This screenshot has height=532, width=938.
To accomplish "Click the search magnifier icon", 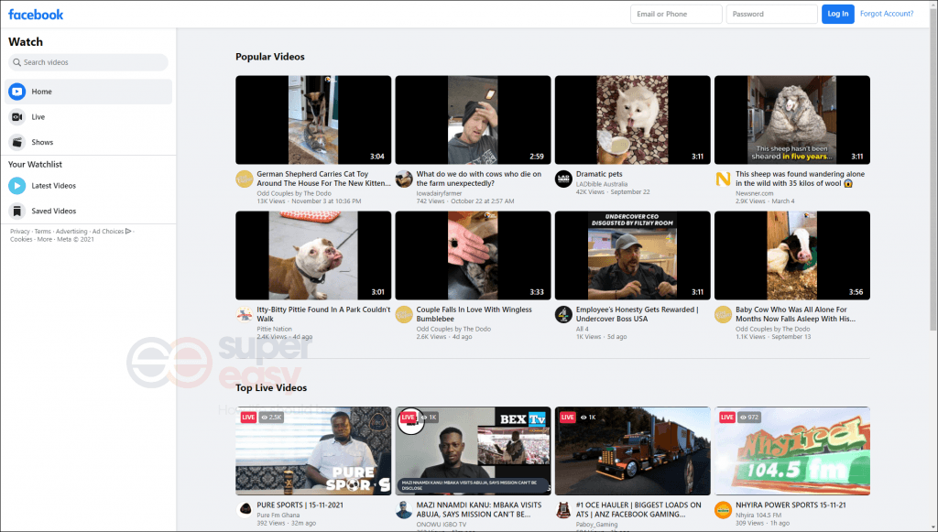I will 16,62.
